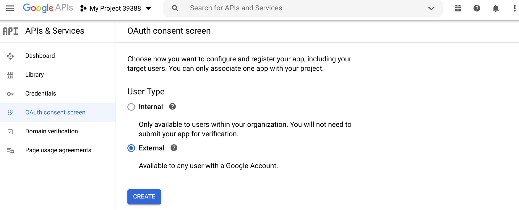Image resolution: width=519 pixels, height=210 pixels.
Task: Select the Internal user type
Action: (131, 107)
